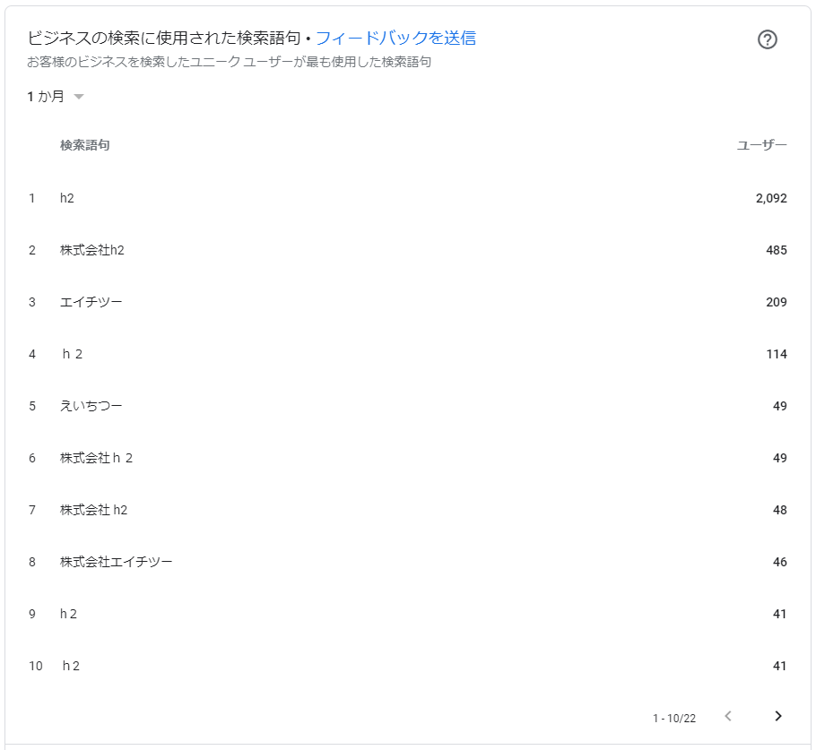The width and height of the screenshot is (816, 750).
Task: Select the 株式会社エイチツー search term
Action: click(x=116, y=562)
